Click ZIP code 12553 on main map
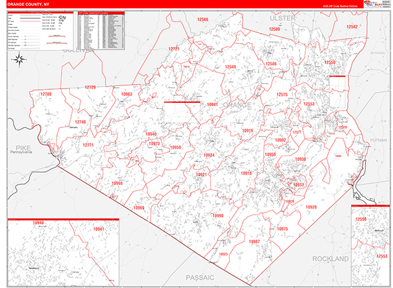The width and height of the screenshot is (393, 288). (x=309, y=104)
